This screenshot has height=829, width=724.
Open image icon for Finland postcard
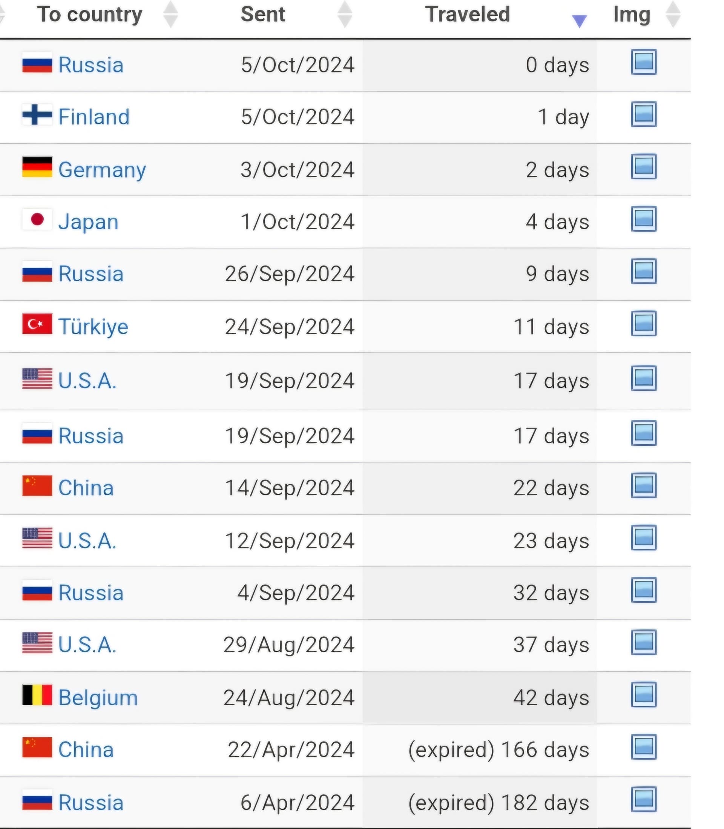(x=644, y=114)
